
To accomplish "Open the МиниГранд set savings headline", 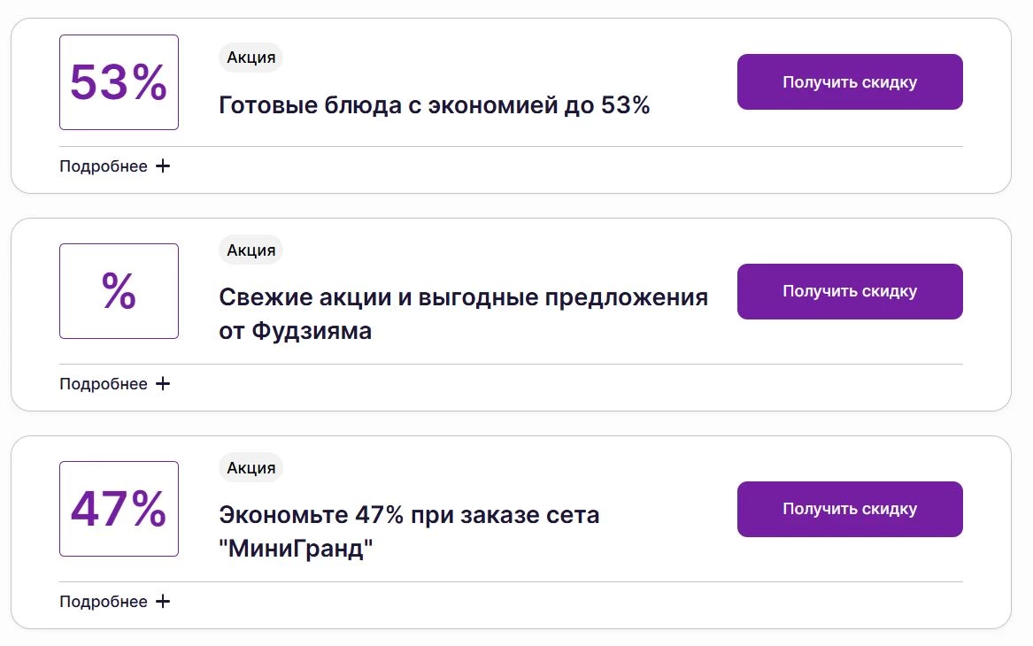I will point(409,514).
